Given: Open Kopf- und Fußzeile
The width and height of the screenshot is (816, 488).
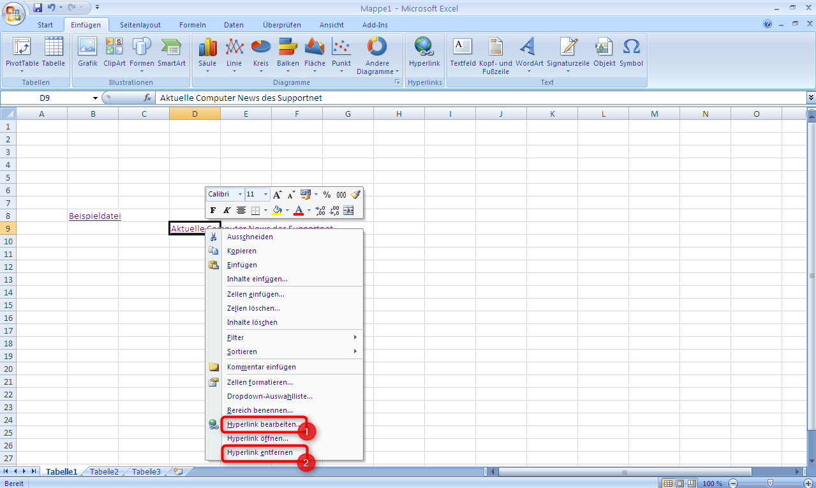Looking at the screenshot, I should pos(496,56).
